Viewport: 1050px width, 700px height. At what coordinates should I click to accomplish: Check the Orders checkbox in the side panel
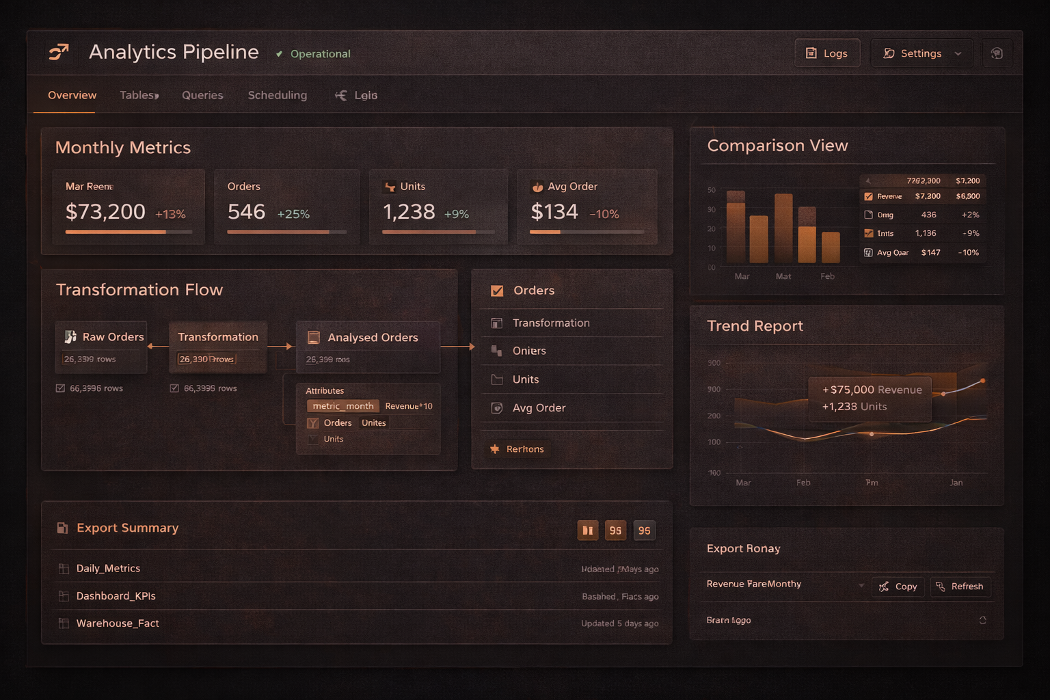[497, 290]
